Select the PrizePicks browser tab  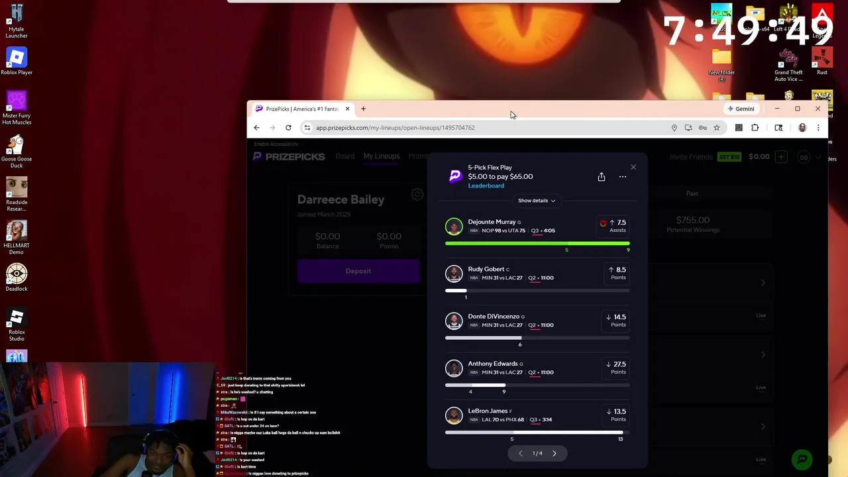302,109
